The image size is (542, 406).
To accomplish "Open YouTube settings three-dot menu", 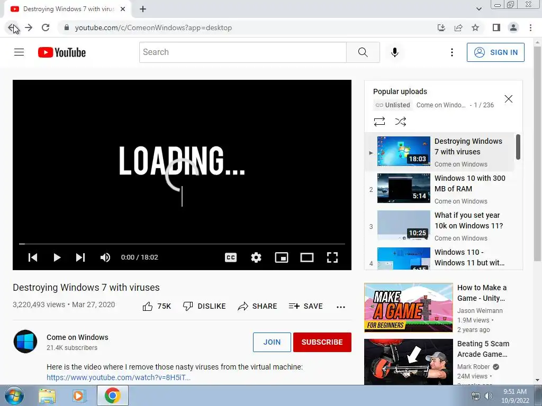I will 452,52.
